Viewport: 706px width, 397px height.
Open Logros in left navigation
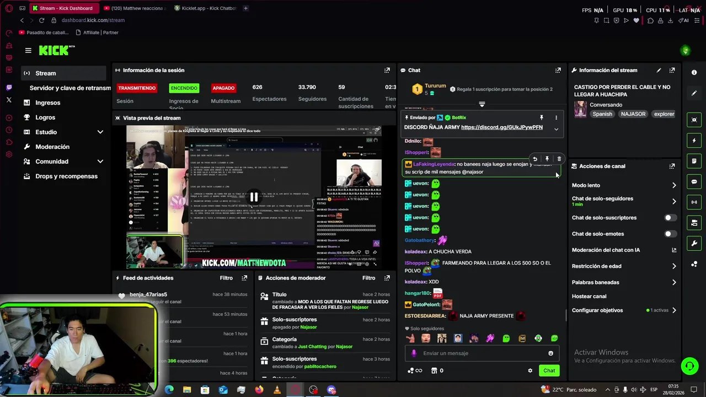point(64,117)
